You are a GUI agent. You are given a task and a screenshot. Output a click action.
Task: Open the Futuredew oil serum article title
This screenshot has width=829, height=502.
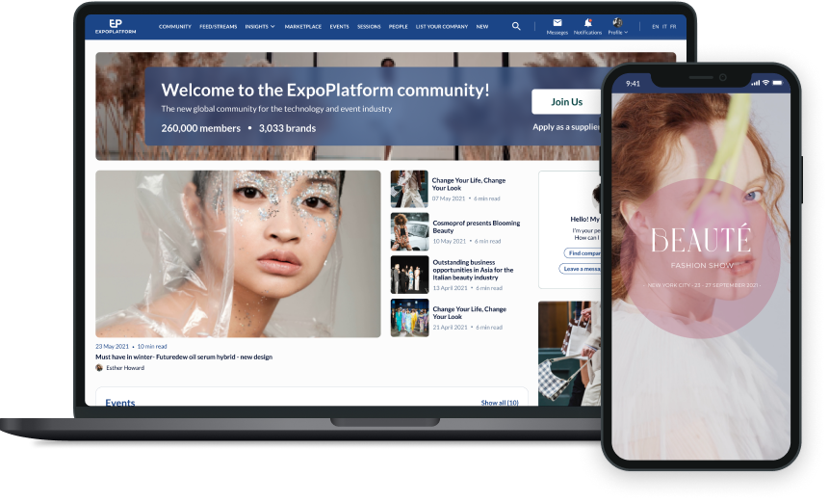(x=184, y=357)
